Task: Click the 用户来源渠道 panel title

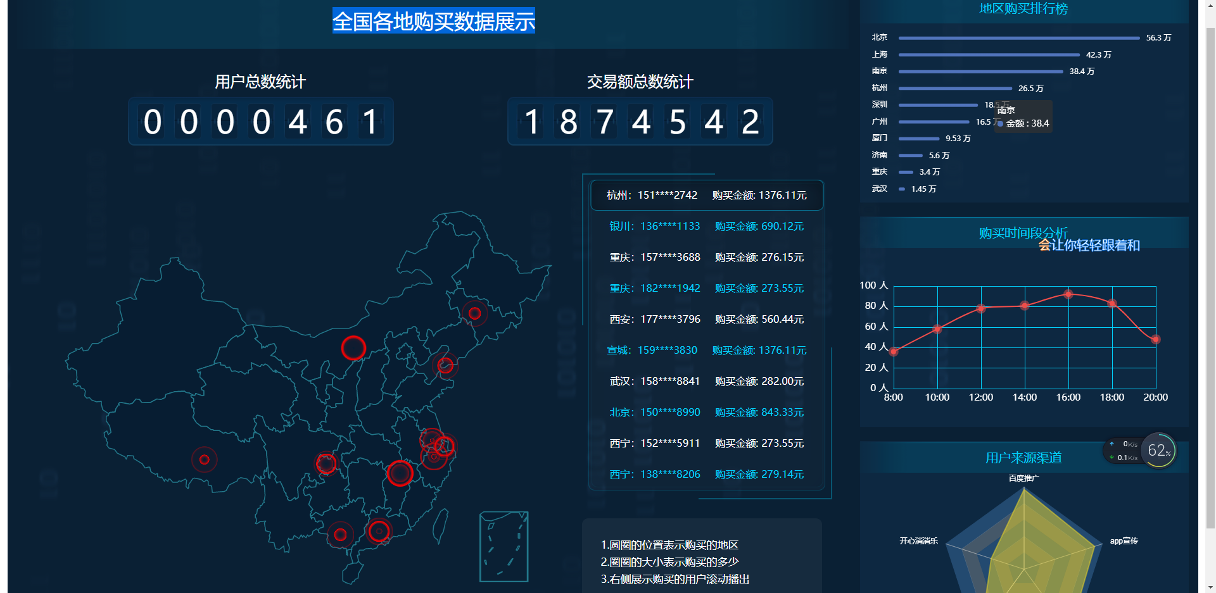Action: pos(1023,458)
